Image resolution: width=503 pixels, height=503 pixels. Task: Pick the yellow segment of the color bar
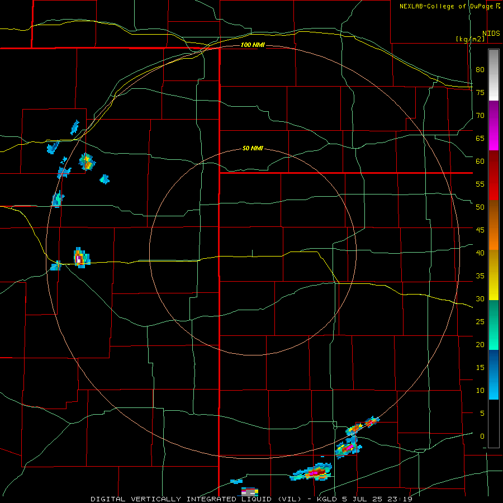(493, 275)
